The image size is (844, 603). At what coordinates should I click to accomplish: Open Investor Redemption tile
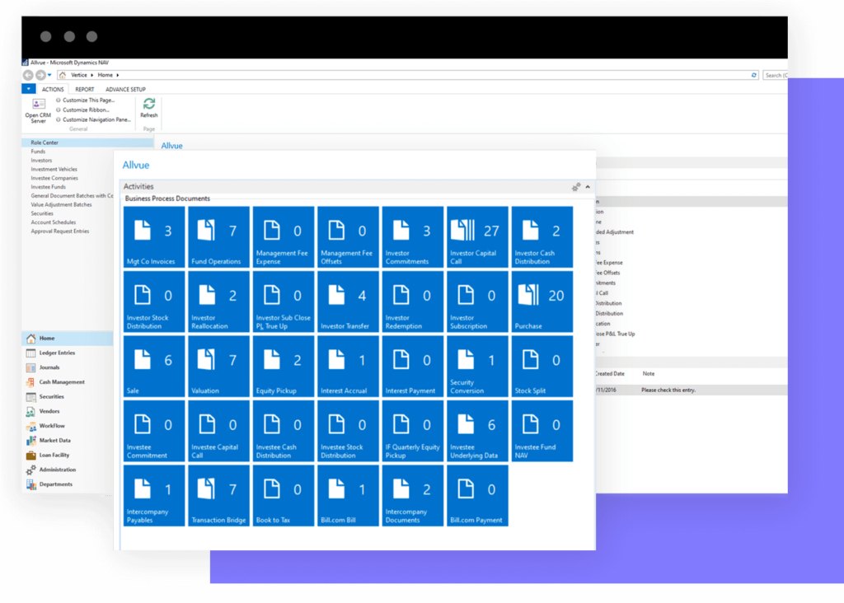pyautogui.click(x=412, y=301)
